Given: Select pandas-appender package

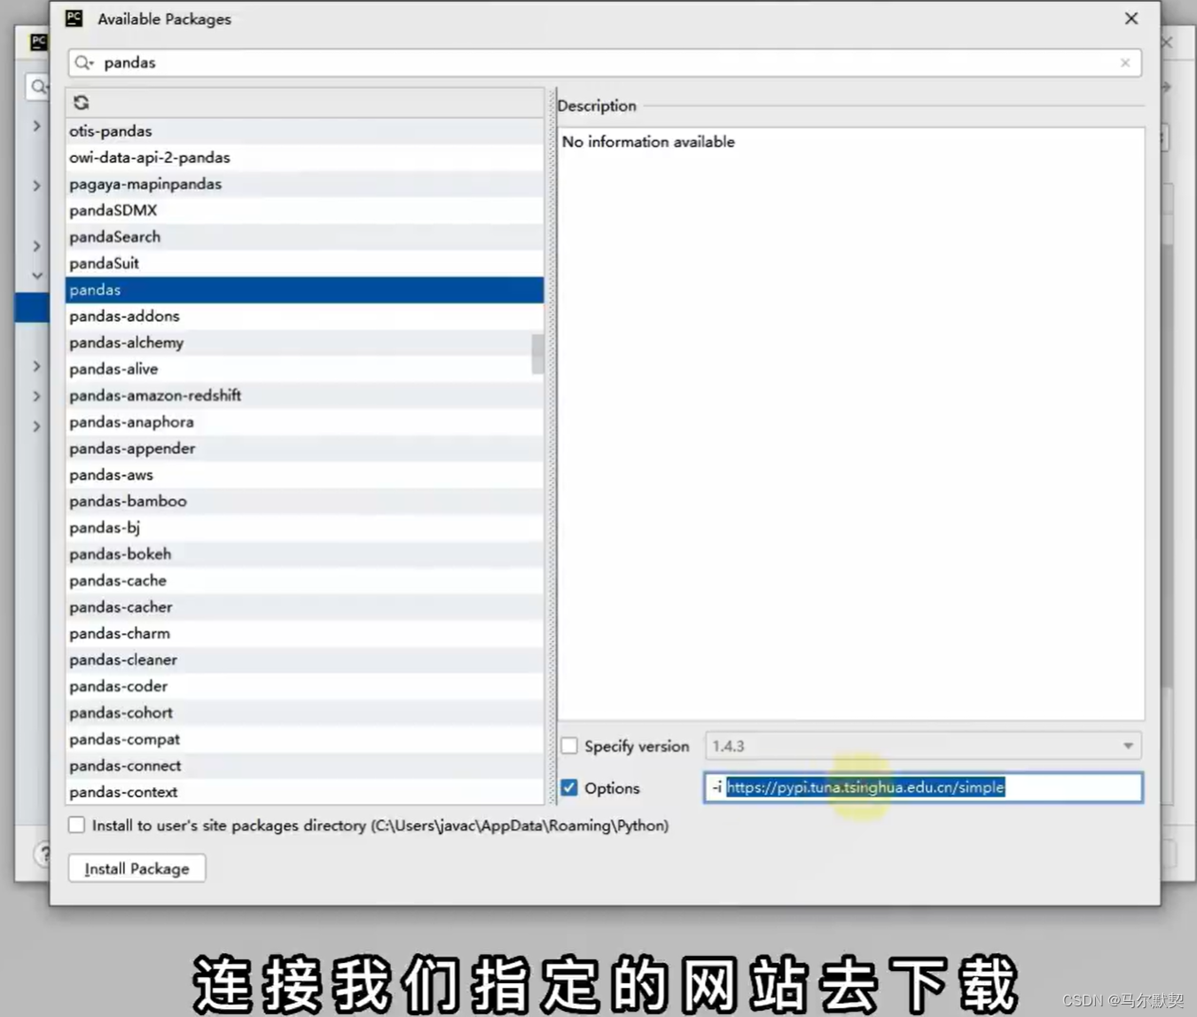Looking at the screenshot, I should 304,449.
